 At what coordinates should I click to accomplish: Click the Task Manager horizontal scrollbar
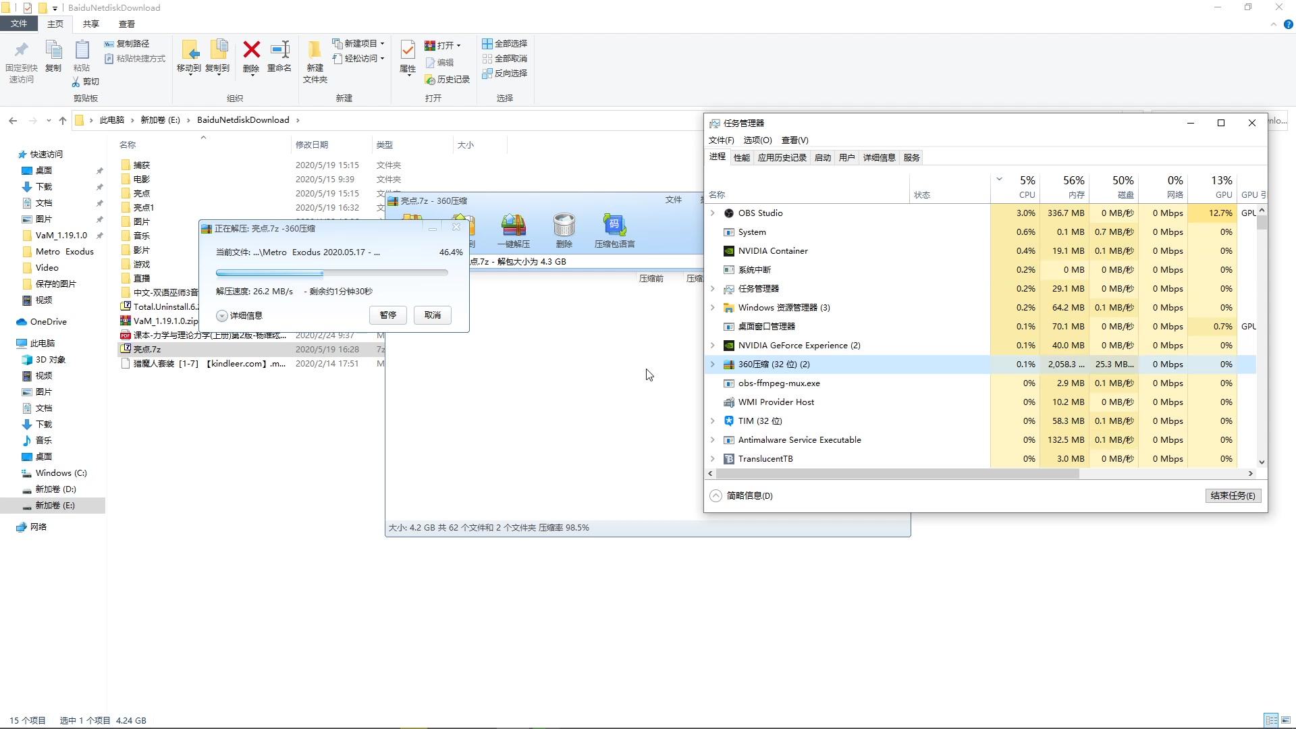(897, 474)
